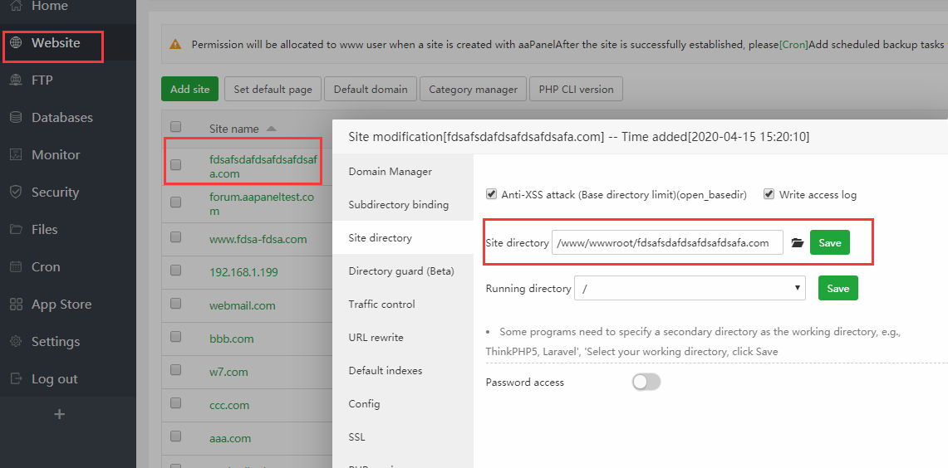Image resolution: width=948 pixels, height=468 pixels.
Task: Open the Domain Manager tab
Action: [390, 172]
